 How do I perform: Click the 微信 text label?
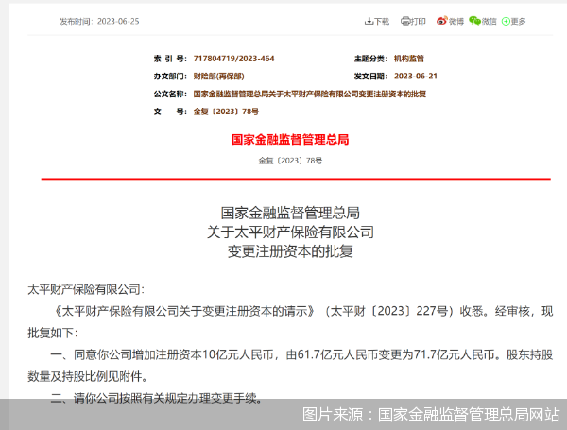point(489,22)
